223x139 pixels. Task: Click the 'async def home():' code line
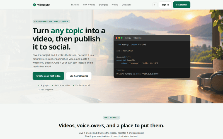click(126, 60)
